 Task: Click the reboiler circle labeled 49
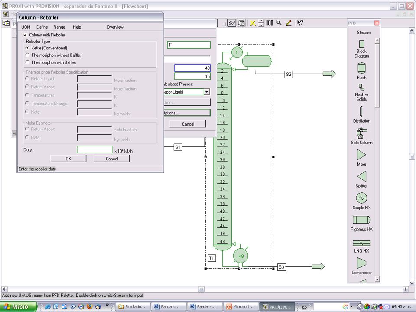pos(241,256)
